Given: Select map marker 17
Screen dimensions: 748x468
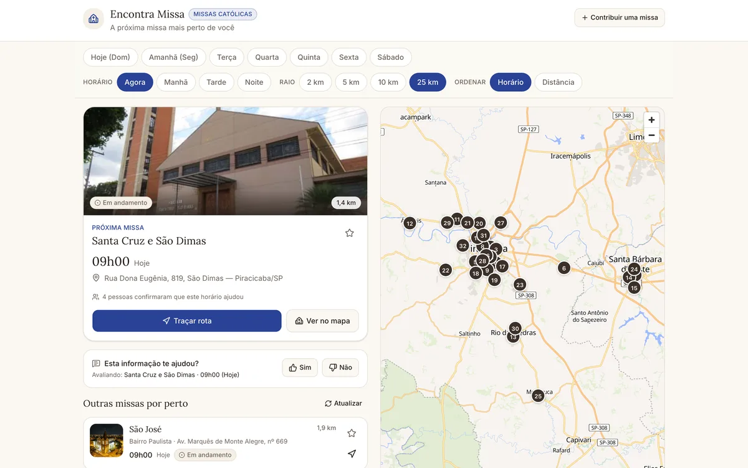Looking at the screenshot, I should (502, 266).
